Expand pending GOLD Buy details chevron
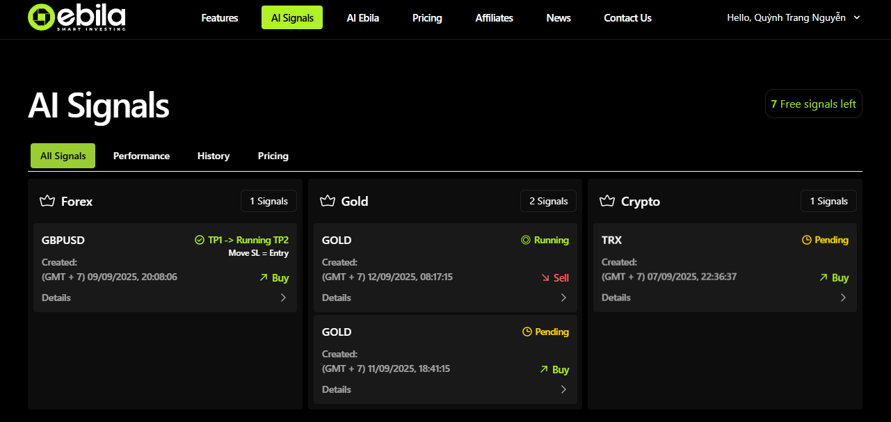 pos(563,389)
